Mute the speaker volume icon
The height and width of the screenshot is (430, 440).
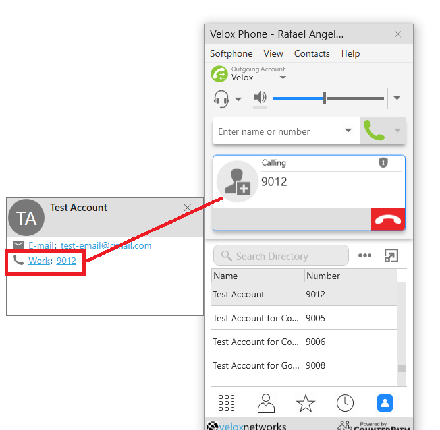pos(260,98)
